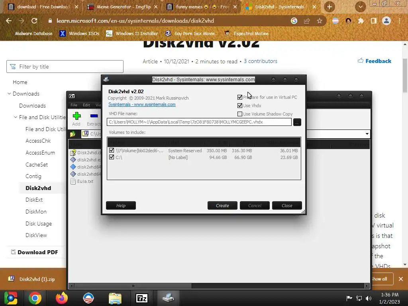408x306 pixels.
Task: Click the browser forward arrow
Action: (x=22, y=21)
